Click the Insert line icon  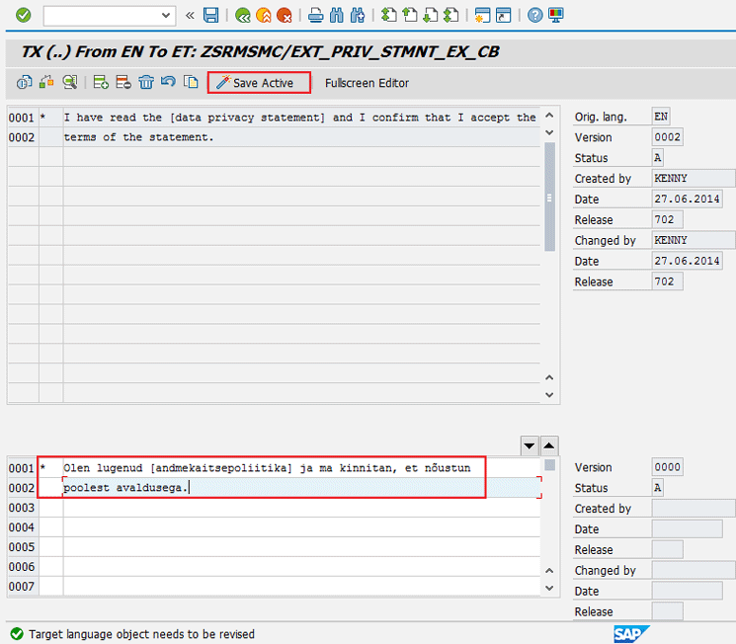click(101, 83)
